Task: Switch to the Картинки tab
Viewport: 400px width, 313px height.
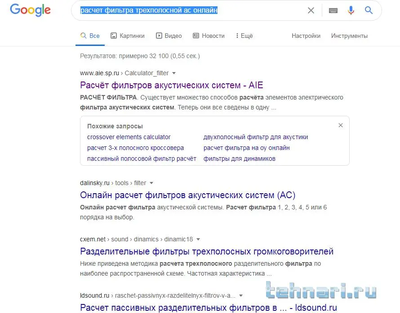Action: pyautogui.click(x=128, y=36)
